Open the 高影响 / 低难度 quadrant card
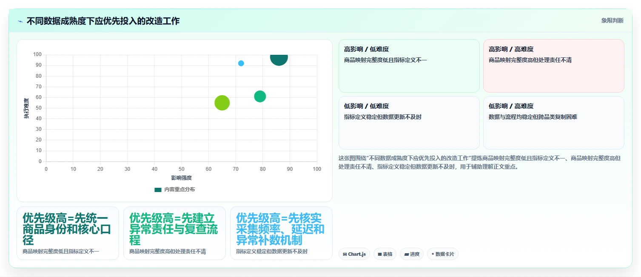The width and height of the screenshot is (641, 277). [409, 66]
